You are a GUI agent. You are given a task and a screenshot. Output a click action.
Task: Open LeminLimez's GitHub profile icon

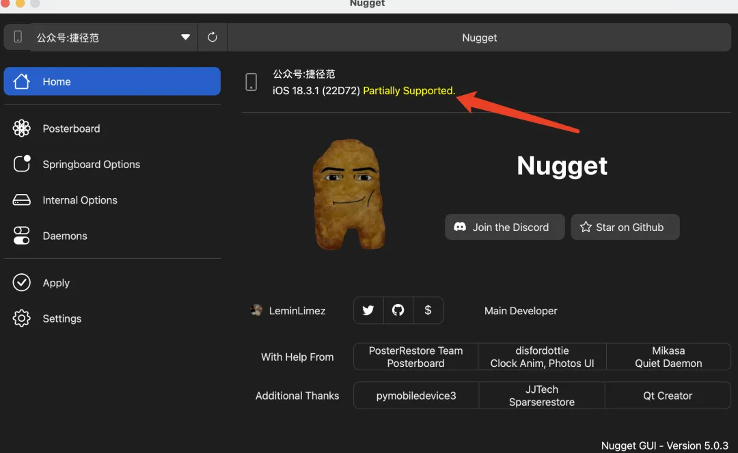(398, 310)
